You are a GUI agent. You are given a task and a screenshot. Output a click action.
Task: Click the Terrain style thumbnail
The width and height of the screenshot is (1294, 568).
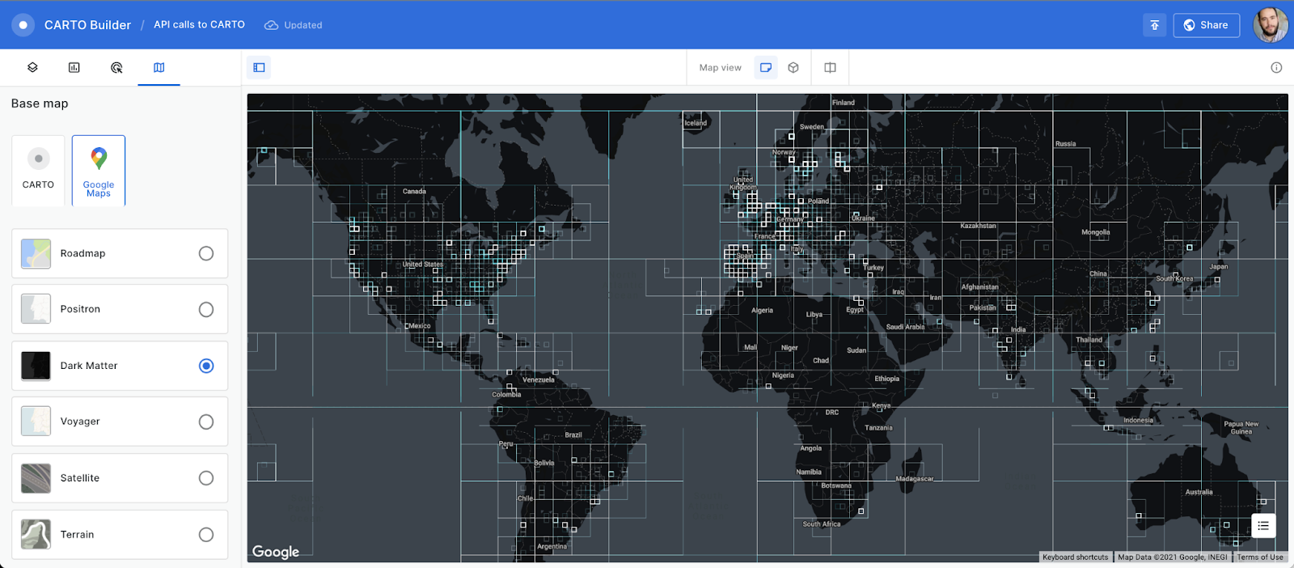point(36,534)
